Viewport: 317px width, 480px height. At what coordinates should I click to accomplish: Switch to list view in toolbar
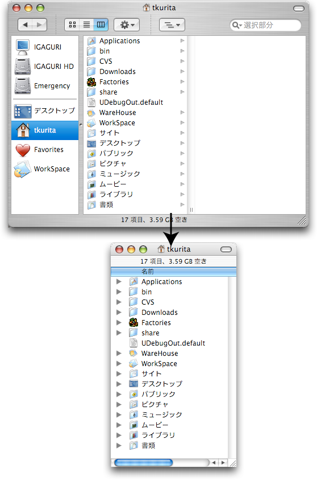click(86, 24)
